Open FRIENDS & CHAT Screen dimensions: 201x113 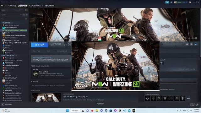click(194, 105)
